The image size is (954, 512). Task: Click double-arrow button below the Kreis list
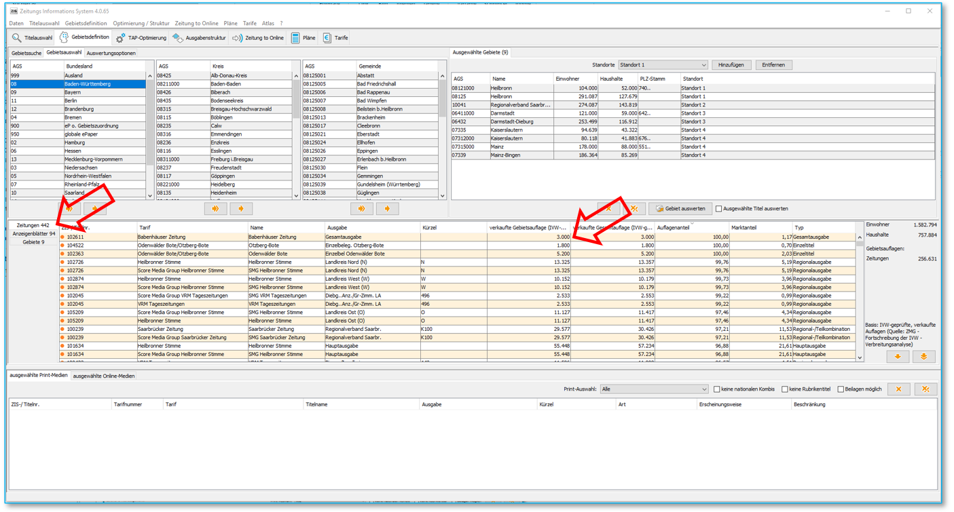coord(215,209)
